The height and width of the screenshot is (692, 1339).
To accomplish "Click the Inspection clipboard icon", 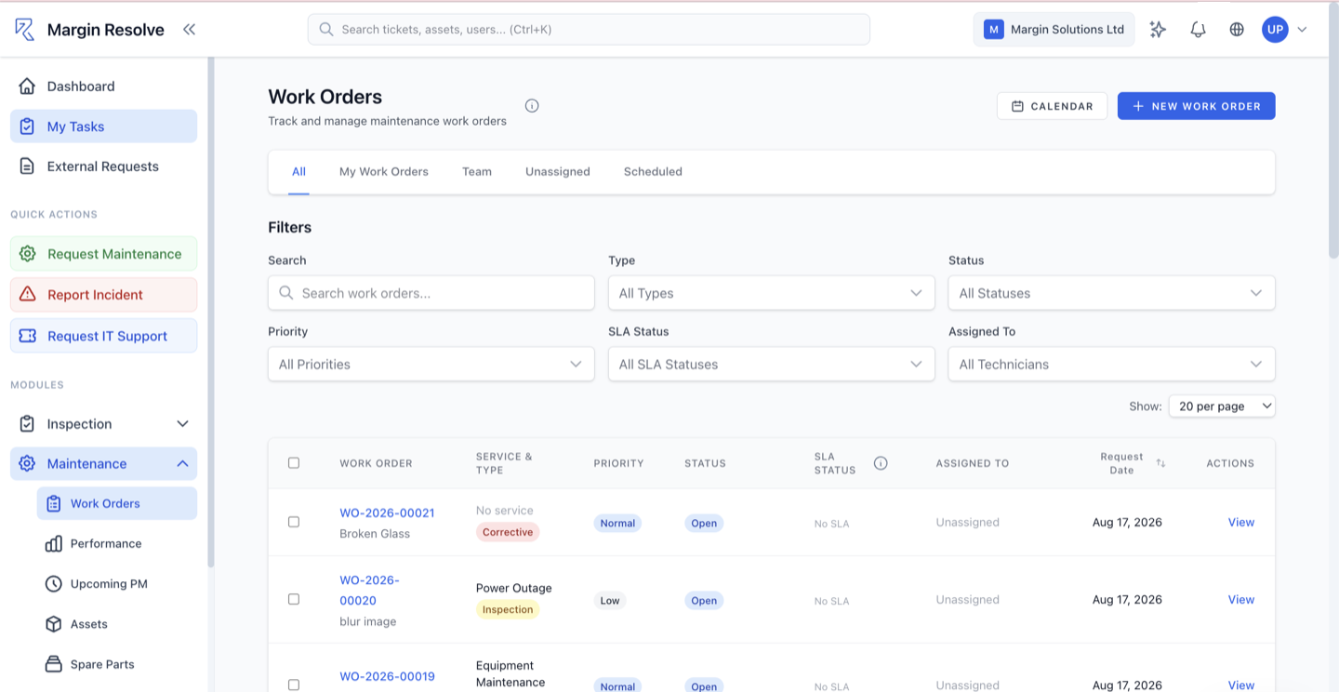I will [x=27, y=423].
